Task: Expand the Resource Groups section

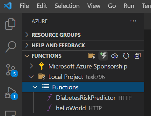Action: (27, 35)
